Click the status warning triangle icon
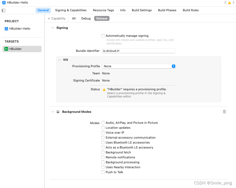The width and height of the screenshot is (236, 188). [104, 89]
